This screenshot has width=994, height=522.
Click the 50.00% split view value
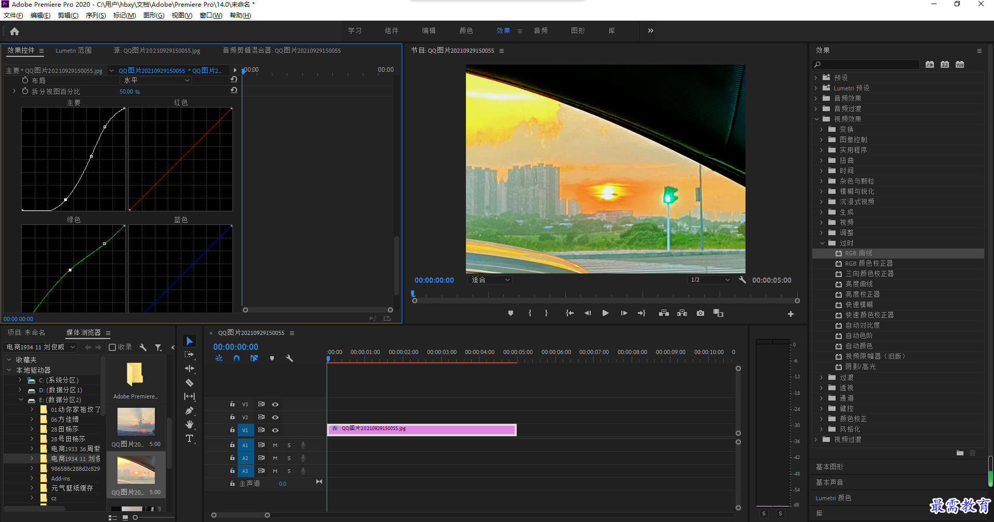pos(129,91)
